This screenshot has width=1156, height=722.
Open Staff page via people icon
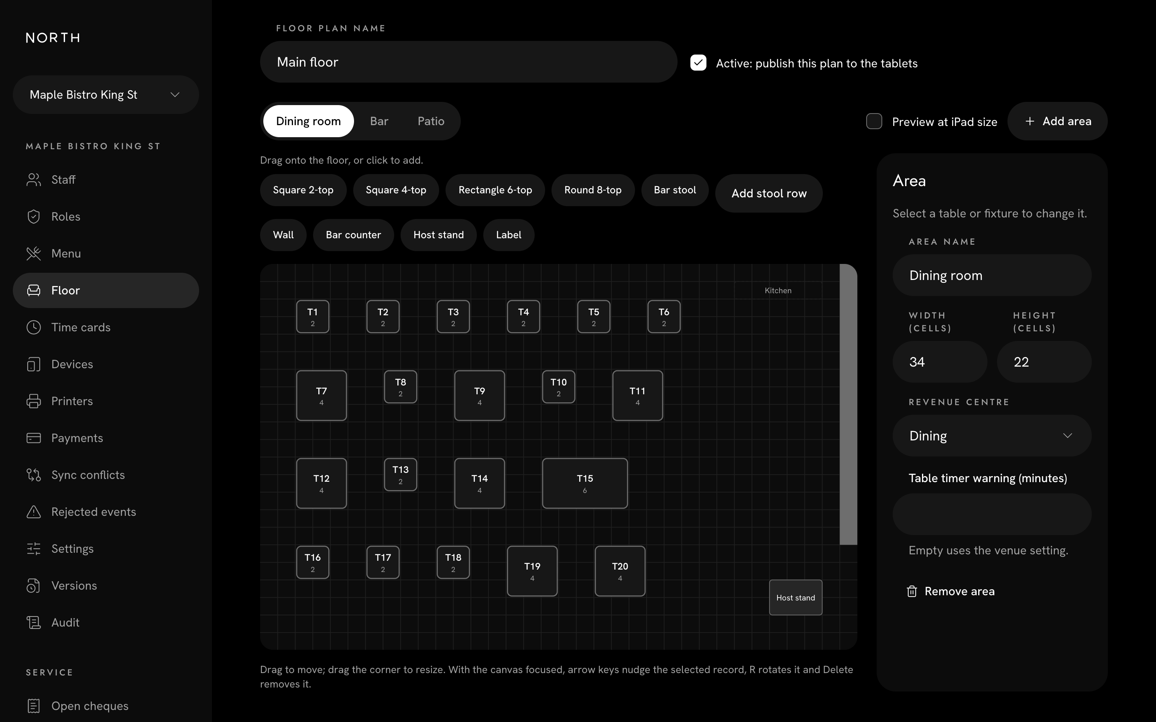click(x=33, y=180)
